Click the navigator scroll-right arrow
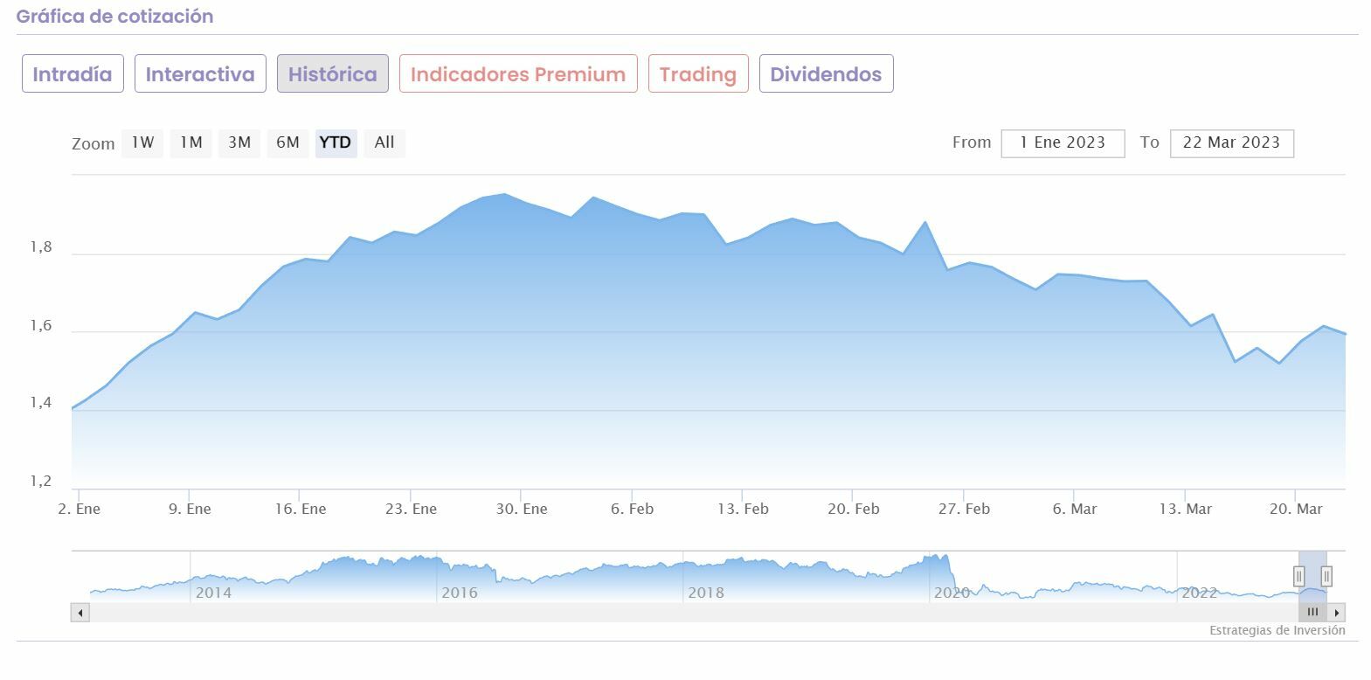Image resolution: width=1371 pixels, height=680 pixels. point(1337,613)
